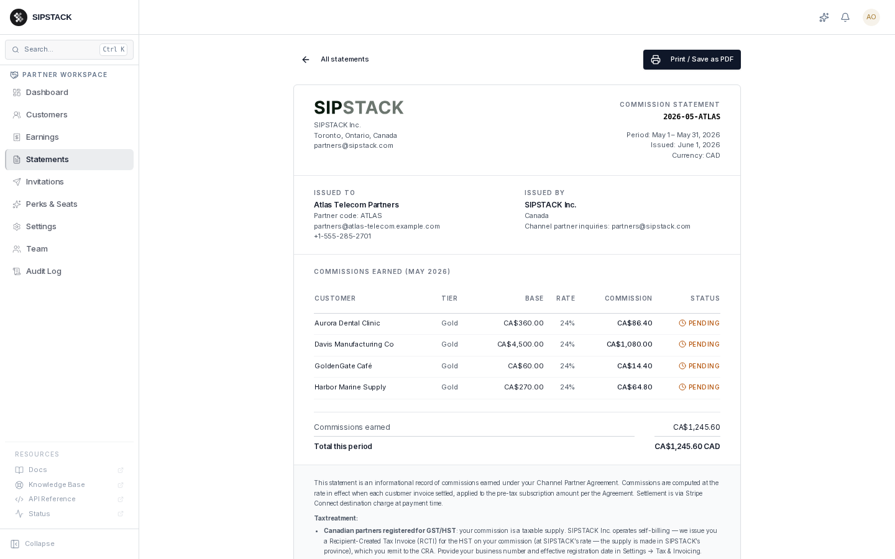
Task: Print or save statement as PDF
Action: [692, 60]
